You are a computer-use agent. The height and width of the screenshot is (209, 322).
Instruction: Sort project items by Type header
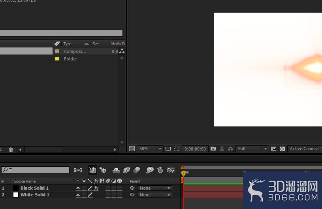68,44
